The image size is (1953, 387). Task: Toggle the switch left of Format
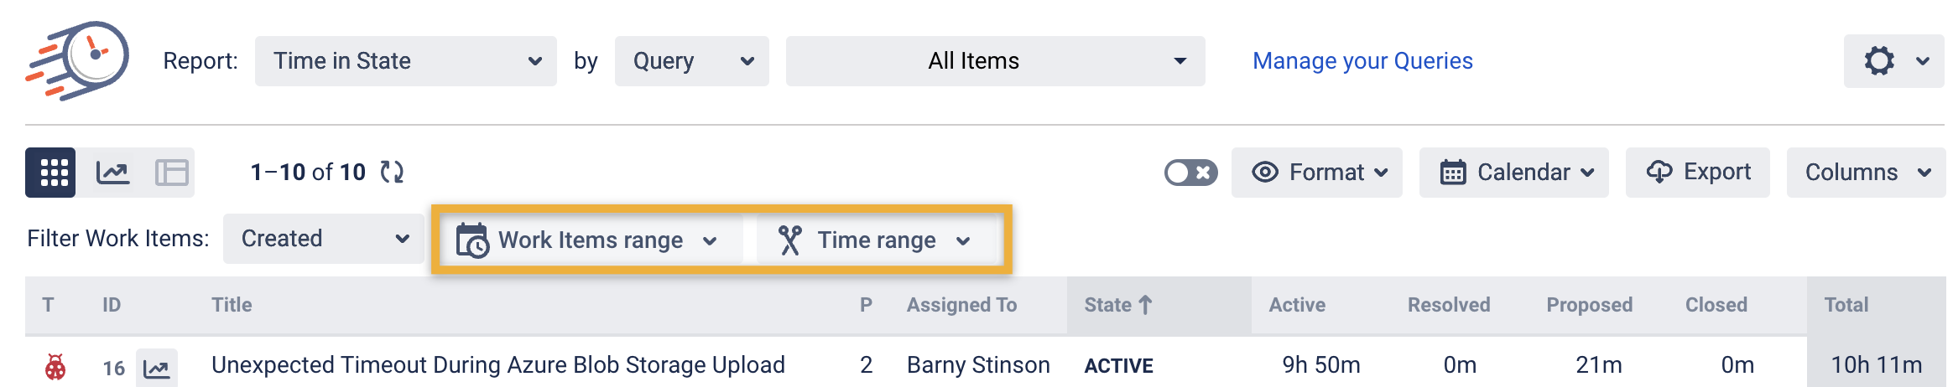(x=1190, y=173)
